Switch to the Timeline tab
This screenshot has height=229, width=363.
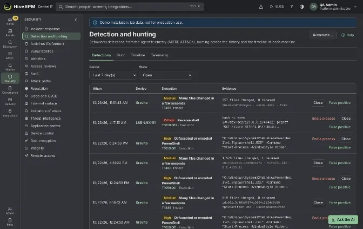pyautogui.click(x=138, y=55)
